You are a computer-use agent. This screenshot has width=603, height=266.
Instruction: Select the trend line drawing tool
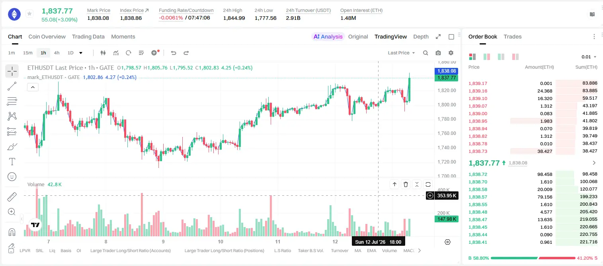12,86
